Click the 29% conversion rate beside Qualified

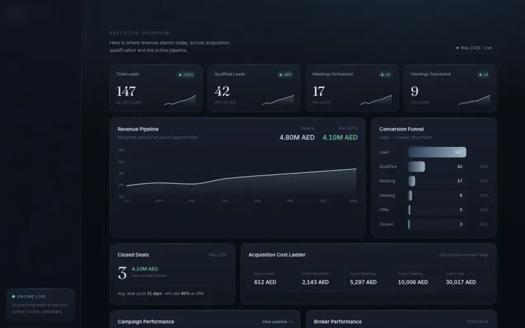click(484, 167)
